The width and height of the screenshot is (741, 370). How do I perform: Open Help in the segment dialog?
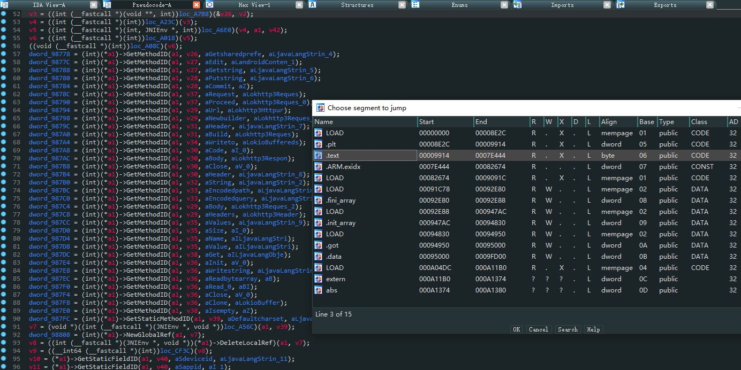tap(593, 329)
